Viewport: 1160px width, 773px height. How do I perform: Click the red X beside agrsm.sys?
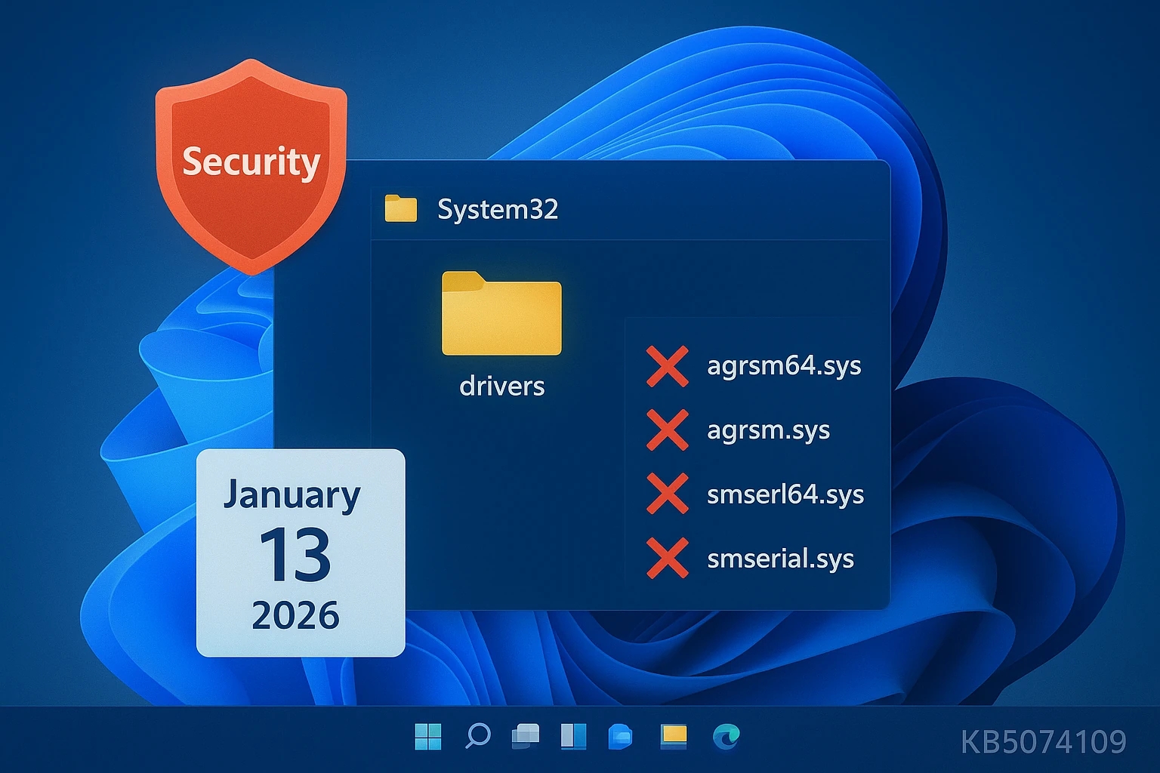click(668, 430)
